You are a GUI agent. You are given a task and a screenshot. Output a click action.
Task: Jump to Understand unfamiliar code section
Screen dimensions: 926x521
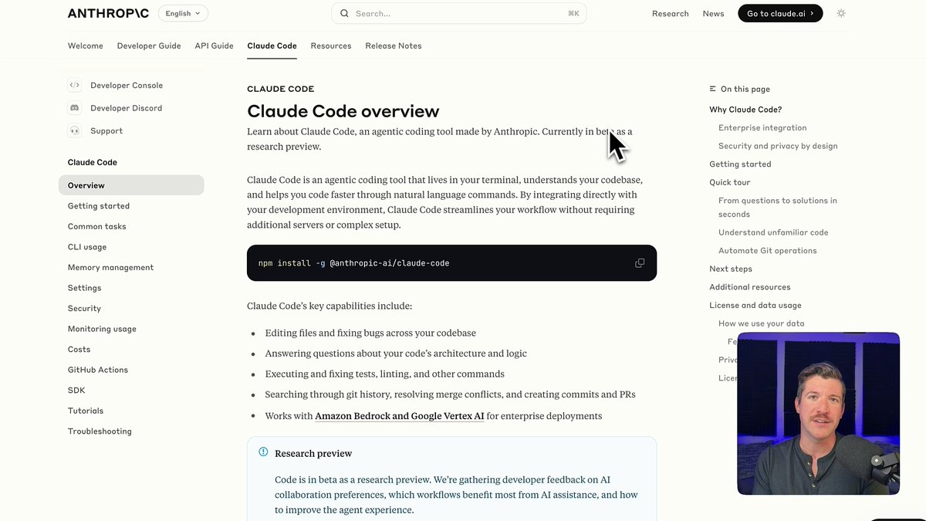[x=773, y=232]
